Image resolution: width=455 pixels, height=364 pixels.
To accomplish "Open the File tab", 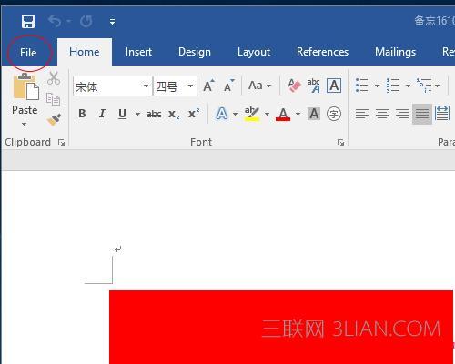I will [28, 52].
